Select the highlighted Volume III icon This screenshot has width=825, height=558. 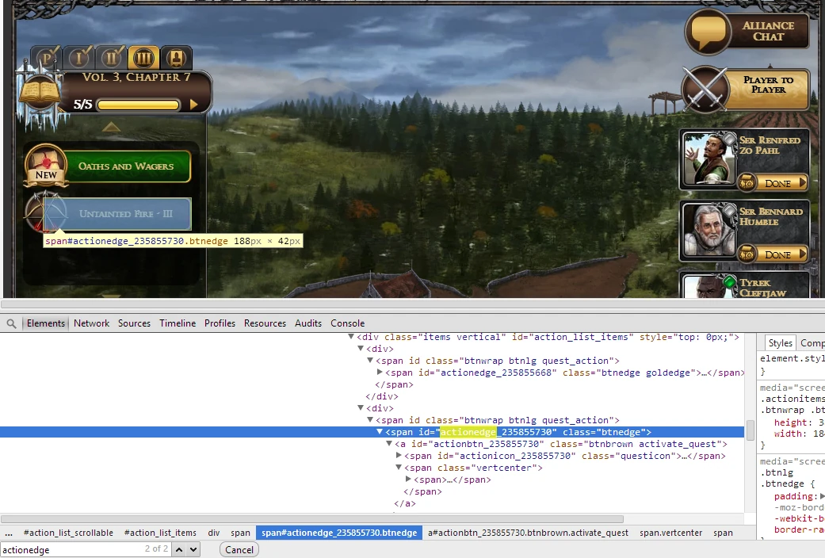point(143,57)
